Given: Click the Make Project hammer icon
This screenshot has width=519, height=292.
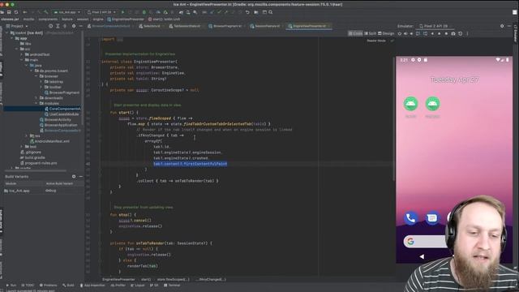Looking at the screenshot, I should (x=46, y=12).
